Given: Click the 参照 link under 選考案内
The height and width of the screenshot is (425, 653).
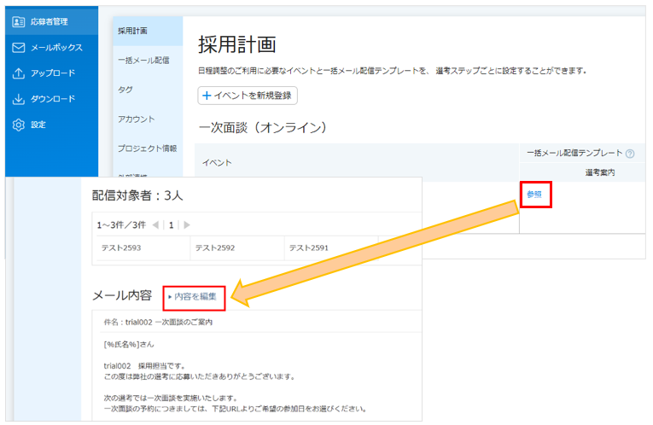Looking at the screenshot, I should pyautogui.click(x=533, y=194).
